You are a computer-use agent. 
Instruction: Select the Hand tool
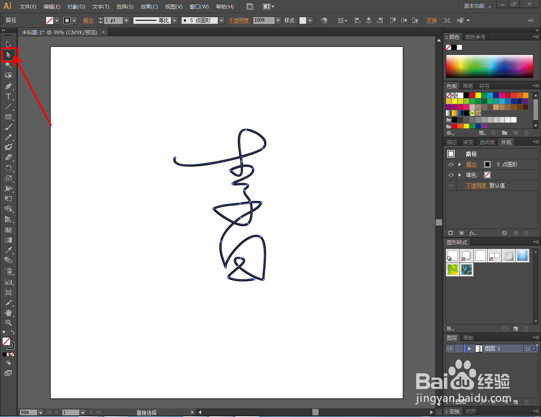click(x=8, y=313)
